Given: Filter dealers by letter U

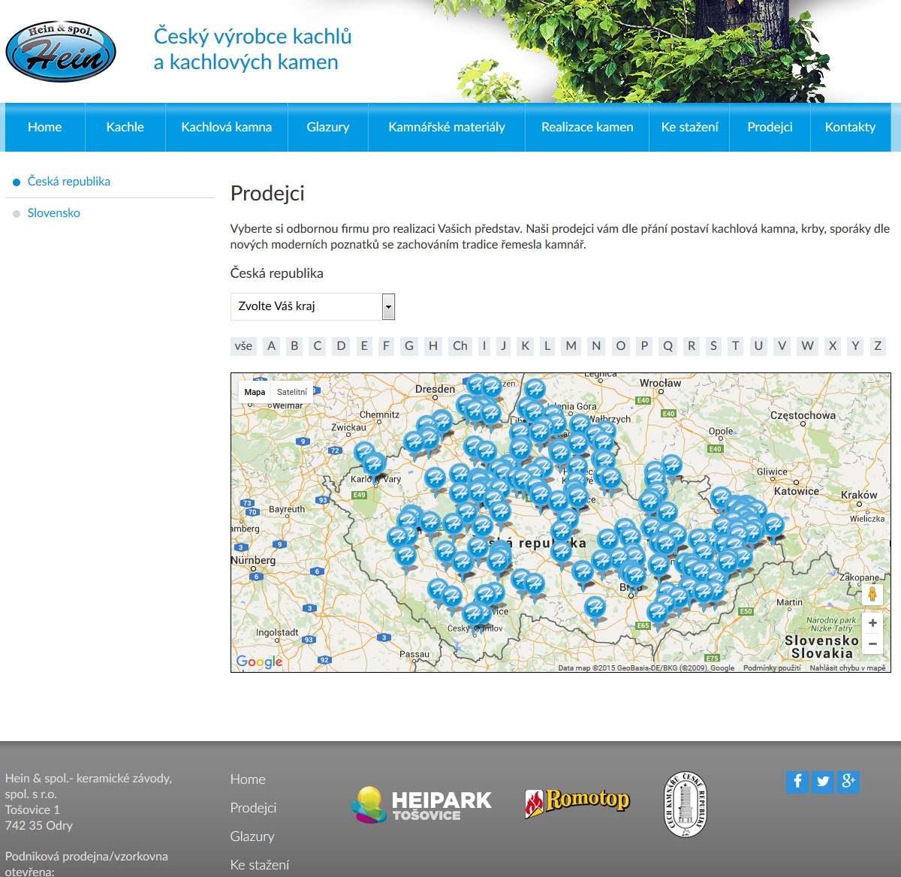Looking at the screenshot, I should pyautogui.click(x=758, y=346).
